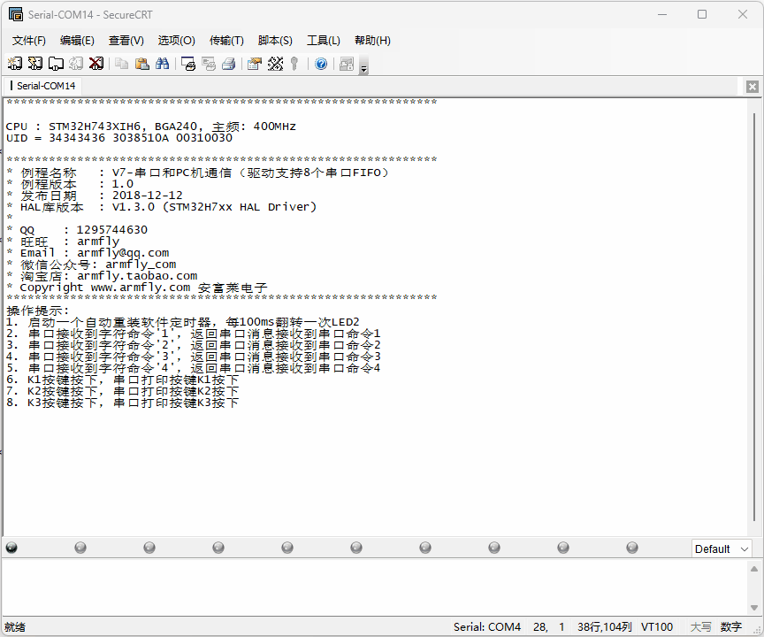Click the Disconnect red X icon
This screenshot has width=764, height=637.
tap(96, 64)
